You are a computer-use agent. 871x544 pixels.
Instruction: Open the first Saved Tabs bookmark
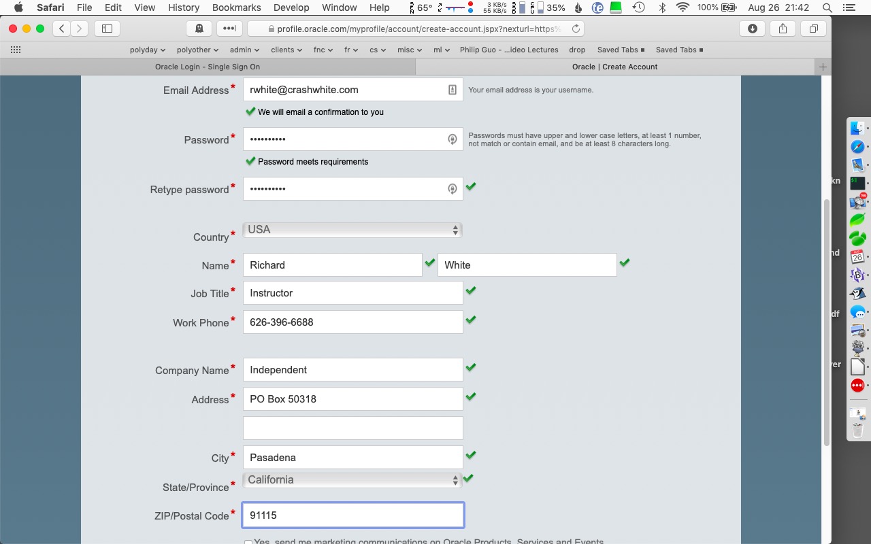(x=621, y=50)
